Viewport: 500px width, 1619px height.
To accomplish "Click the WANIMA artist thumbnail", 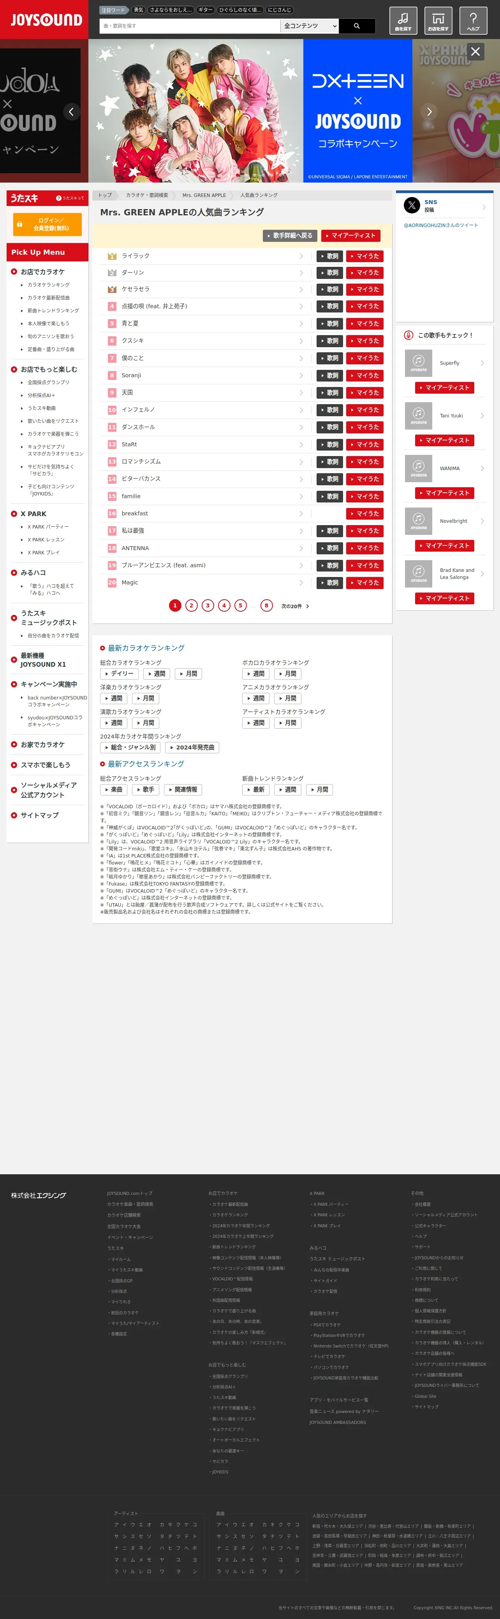I will (x=418, y=468).
